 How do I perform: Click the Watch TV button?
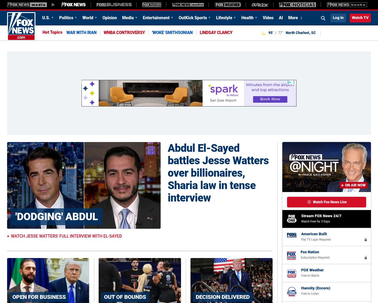(x=360, y=18)
